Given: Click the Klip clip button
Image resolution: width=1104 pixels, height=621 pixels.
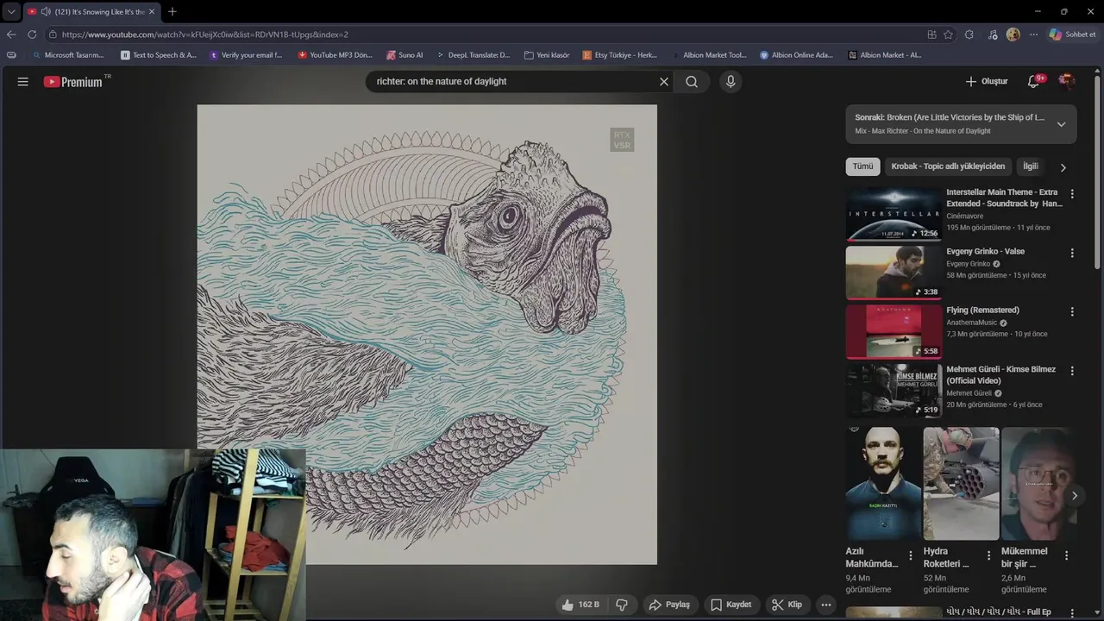Looking at the screenshot, I should pos(787,605).
